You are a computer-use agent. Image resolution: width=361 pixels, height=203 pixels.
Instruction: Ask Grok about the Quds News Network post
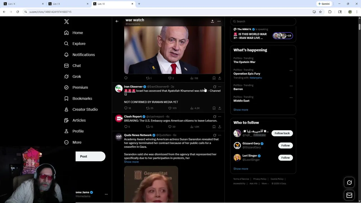tap(215, 135)
